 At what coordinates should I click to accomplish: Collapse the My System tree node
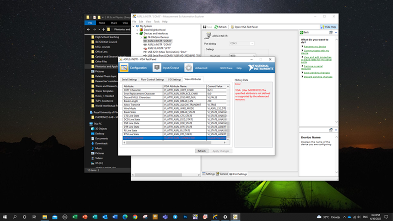click(x=133, y=26)
